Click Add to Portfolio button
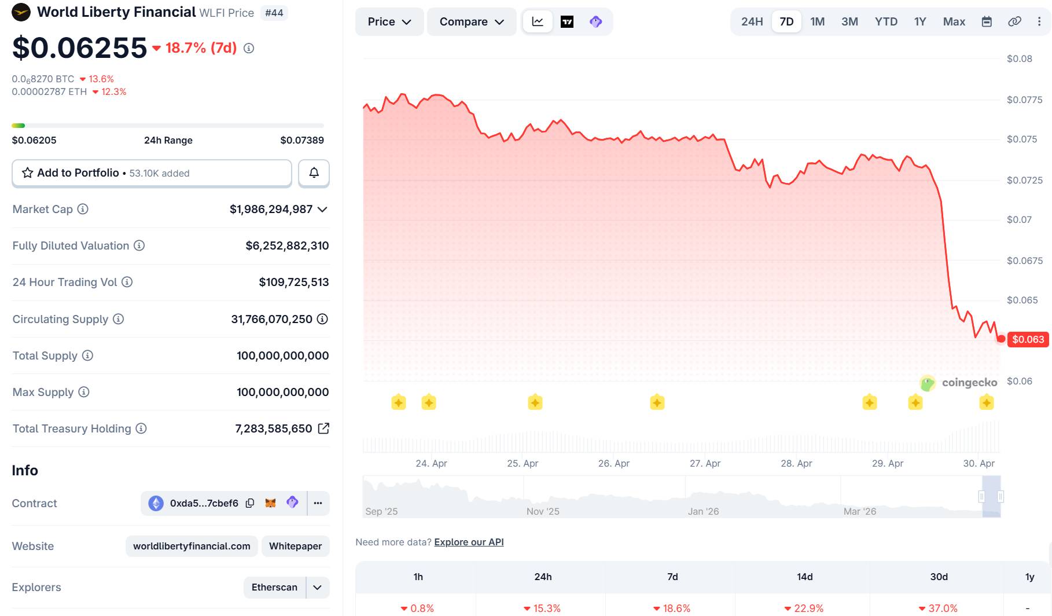Screen dimensions: 1052x616 [x=152, y=173]
